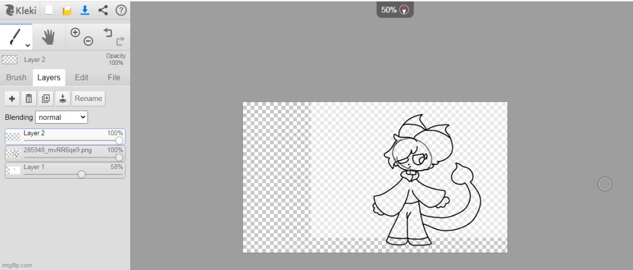Download the image with the save icon

[x=85, y=10]
